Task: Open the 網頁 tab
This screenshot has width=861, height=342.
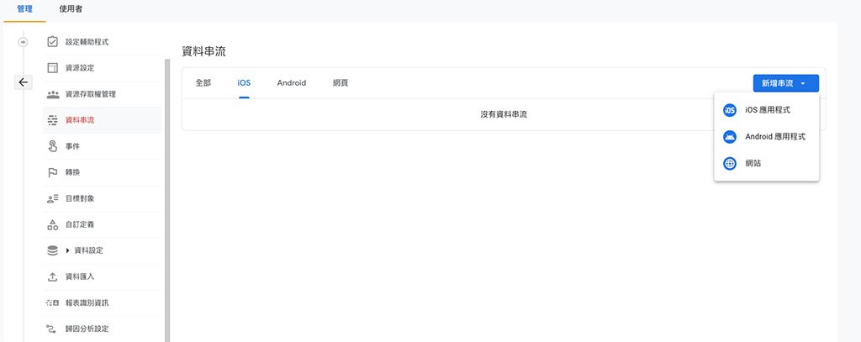Action: point(341,83)
